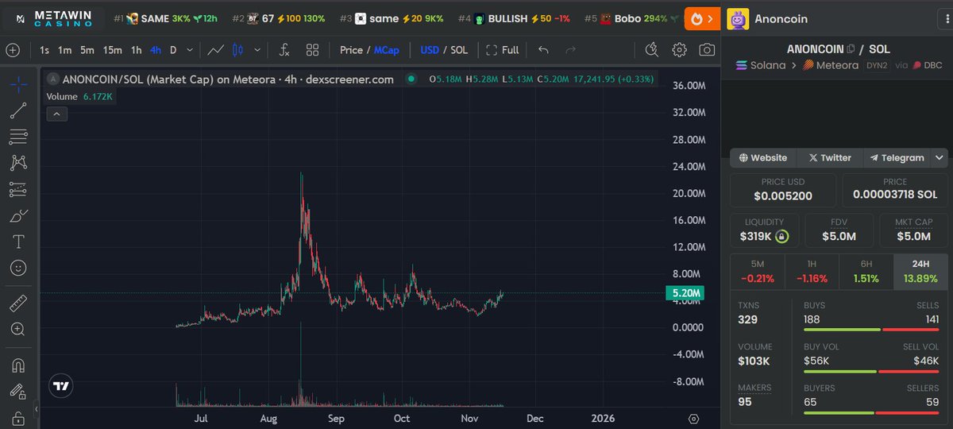Click the add symbol plus icon

(13, 50)
